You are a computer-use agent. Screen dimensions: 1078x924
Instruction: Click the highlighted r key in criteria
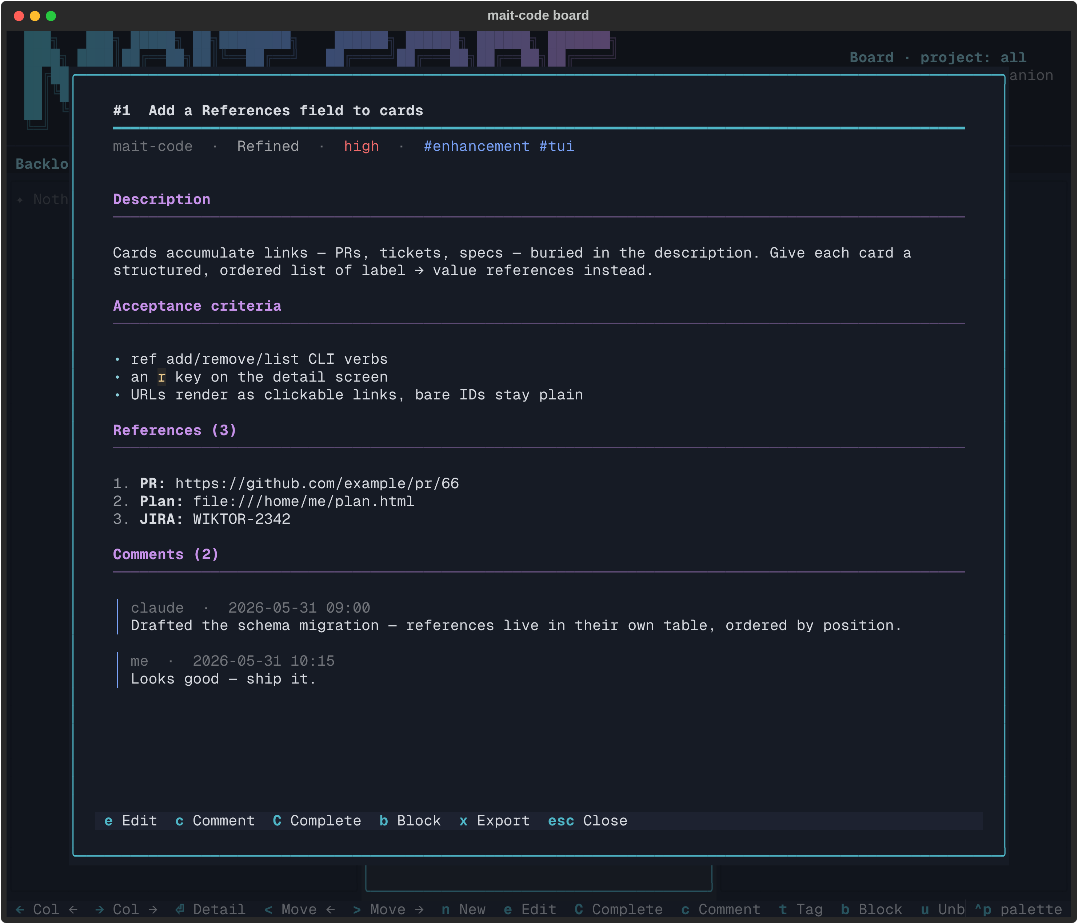coord(161,377)
